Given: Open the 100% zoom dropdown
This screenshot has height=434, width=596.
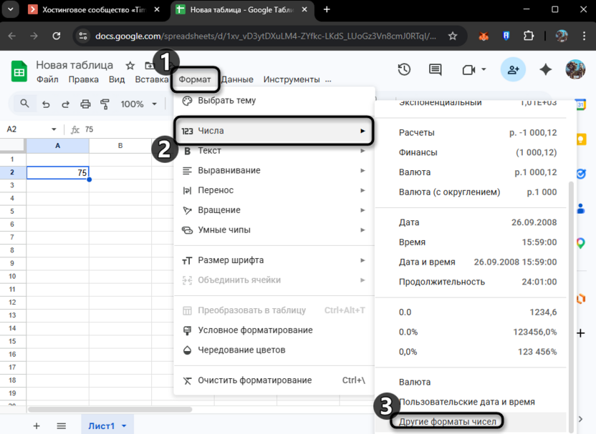Looking at the screenshot, I should click(139, 104).
